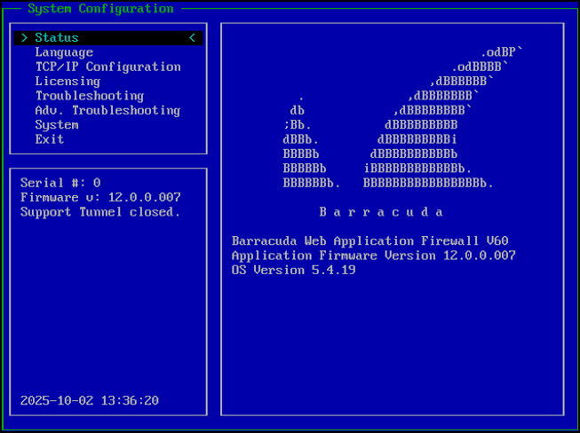Click the Application Firmware Version line

[x=373, y=256]
